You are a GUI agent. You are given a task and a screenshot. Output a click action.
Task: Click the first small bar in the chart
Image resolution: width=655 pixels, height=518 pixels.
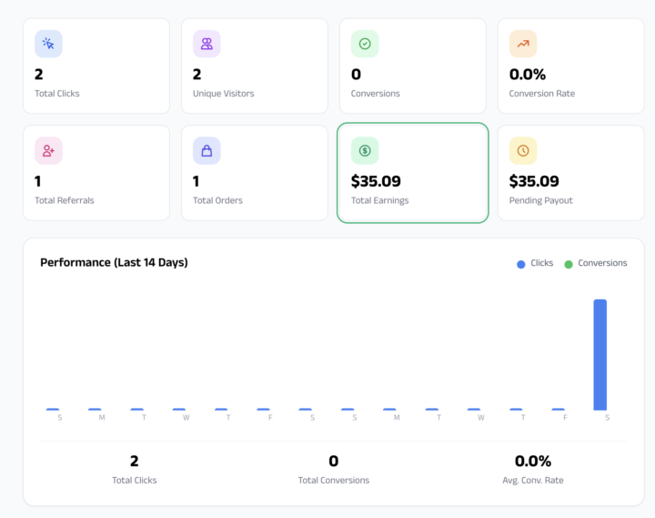coord(53,409)
